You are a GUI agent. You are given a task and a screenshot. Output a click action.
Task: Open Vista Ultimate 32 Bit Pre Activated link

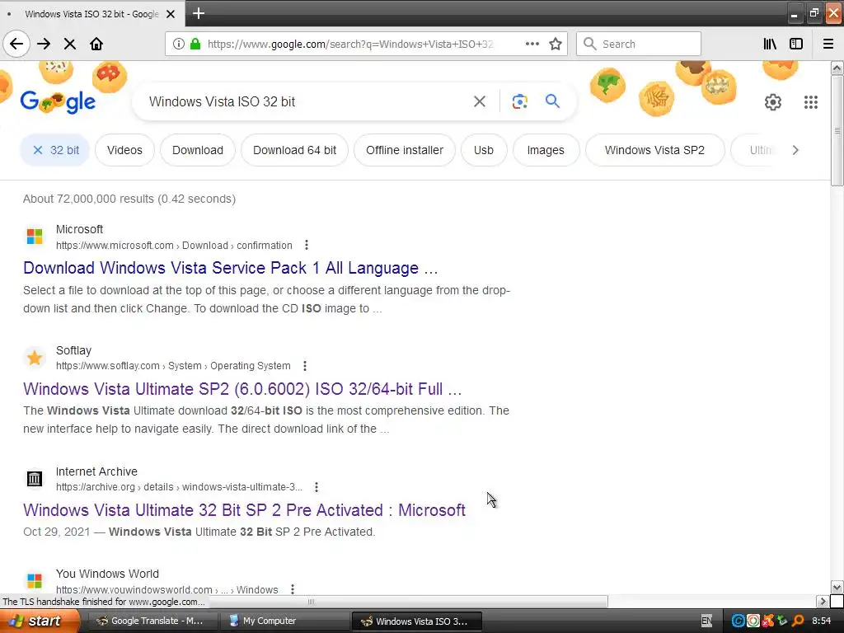pyautogui.click(x=244, y=509)
